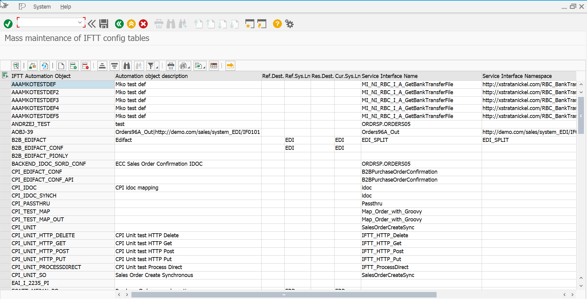The image size is (587, 299).
Task: Click the Delete Row icon in ALV toolbar
Action: click(85, 66)
